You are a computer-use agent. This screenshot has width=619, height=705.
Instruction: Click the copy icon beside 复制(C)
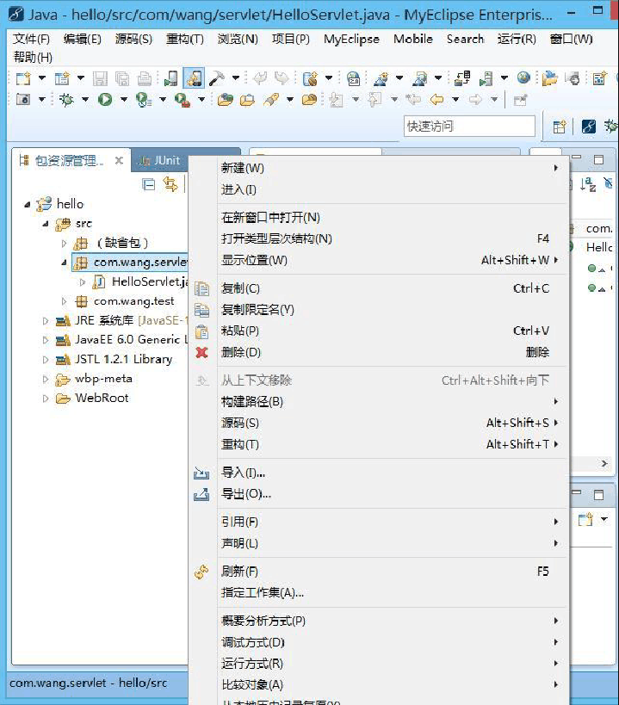(201, 288)
